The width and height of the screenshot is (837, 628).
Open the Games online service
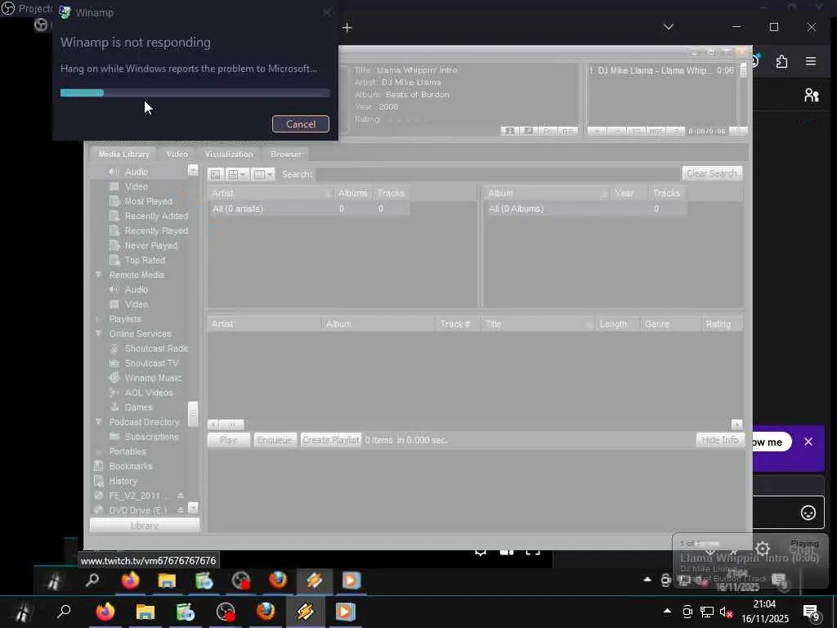[138, 407]
